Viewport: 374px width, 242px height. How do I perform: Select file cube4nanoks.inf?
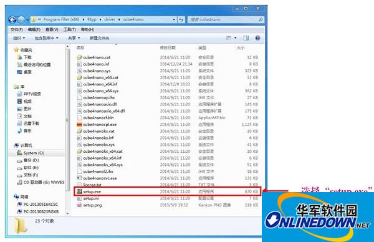(98, 138)
